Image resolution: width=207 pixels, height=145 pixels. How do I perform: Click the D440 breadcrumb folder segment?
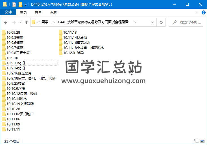(x=95, y=22)
